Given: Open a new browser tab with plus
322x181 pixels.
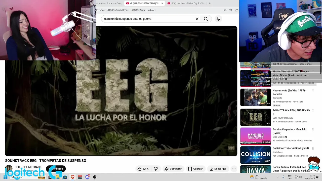Looking at the screenshot, I should click(x=210, y=3).
